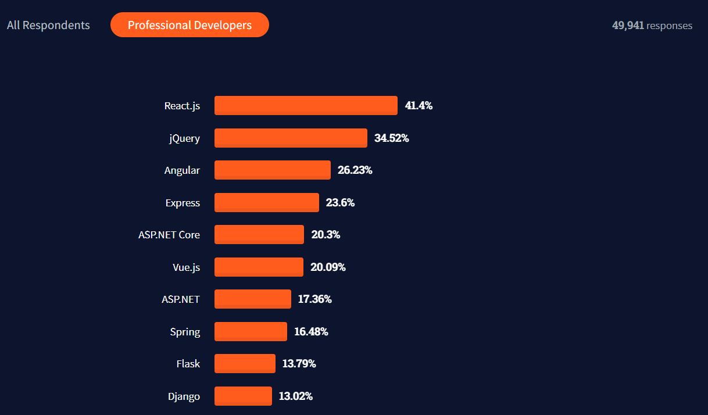Select the Angular framework label
The width and height of the screenshot is (708, 415).
[183, 170]
